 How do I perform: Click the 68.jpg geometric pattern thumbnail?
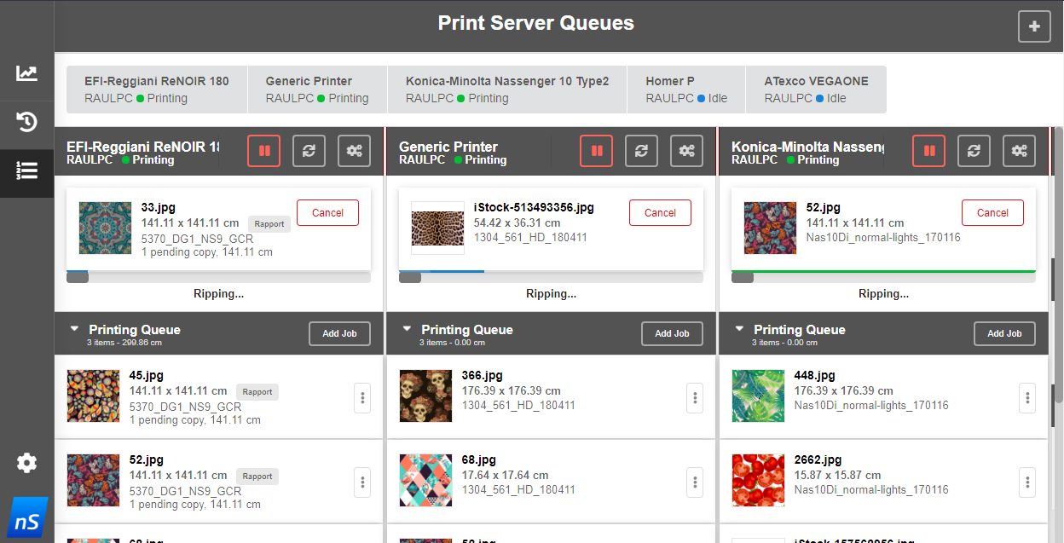click(x=425, y=481)
